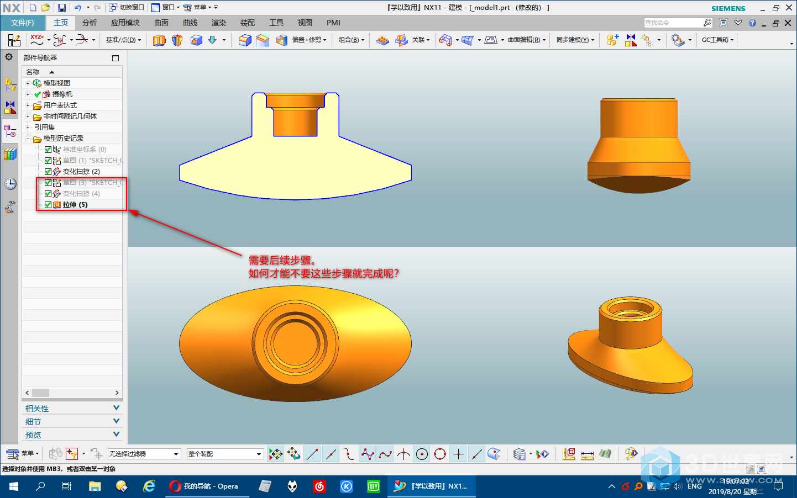Enable the Quadrant Point snap icon
This screenshot has height=498, width=797.
(x=440, y=454)
